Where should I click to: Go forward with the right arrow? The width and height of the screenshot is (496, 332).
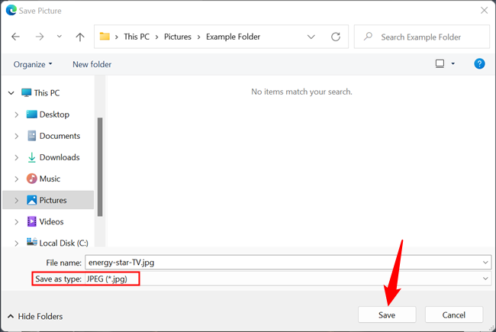coord(40,37)
